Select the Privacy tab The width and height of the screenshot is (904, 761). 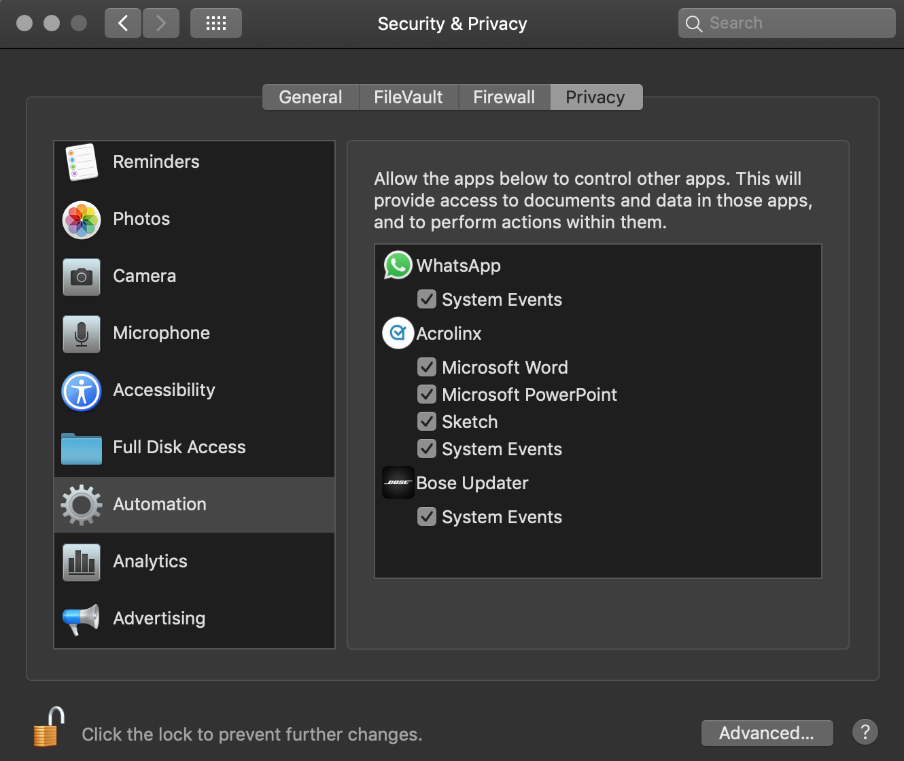point(596,97)
